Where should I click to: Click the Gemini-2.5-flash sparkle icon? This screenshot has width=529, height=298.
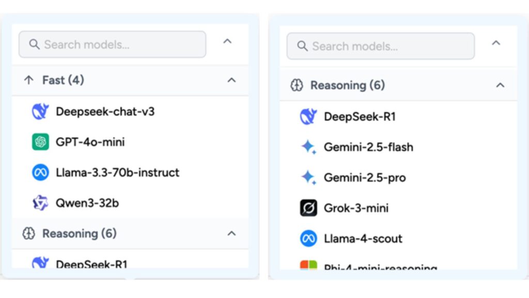point(309,147)
